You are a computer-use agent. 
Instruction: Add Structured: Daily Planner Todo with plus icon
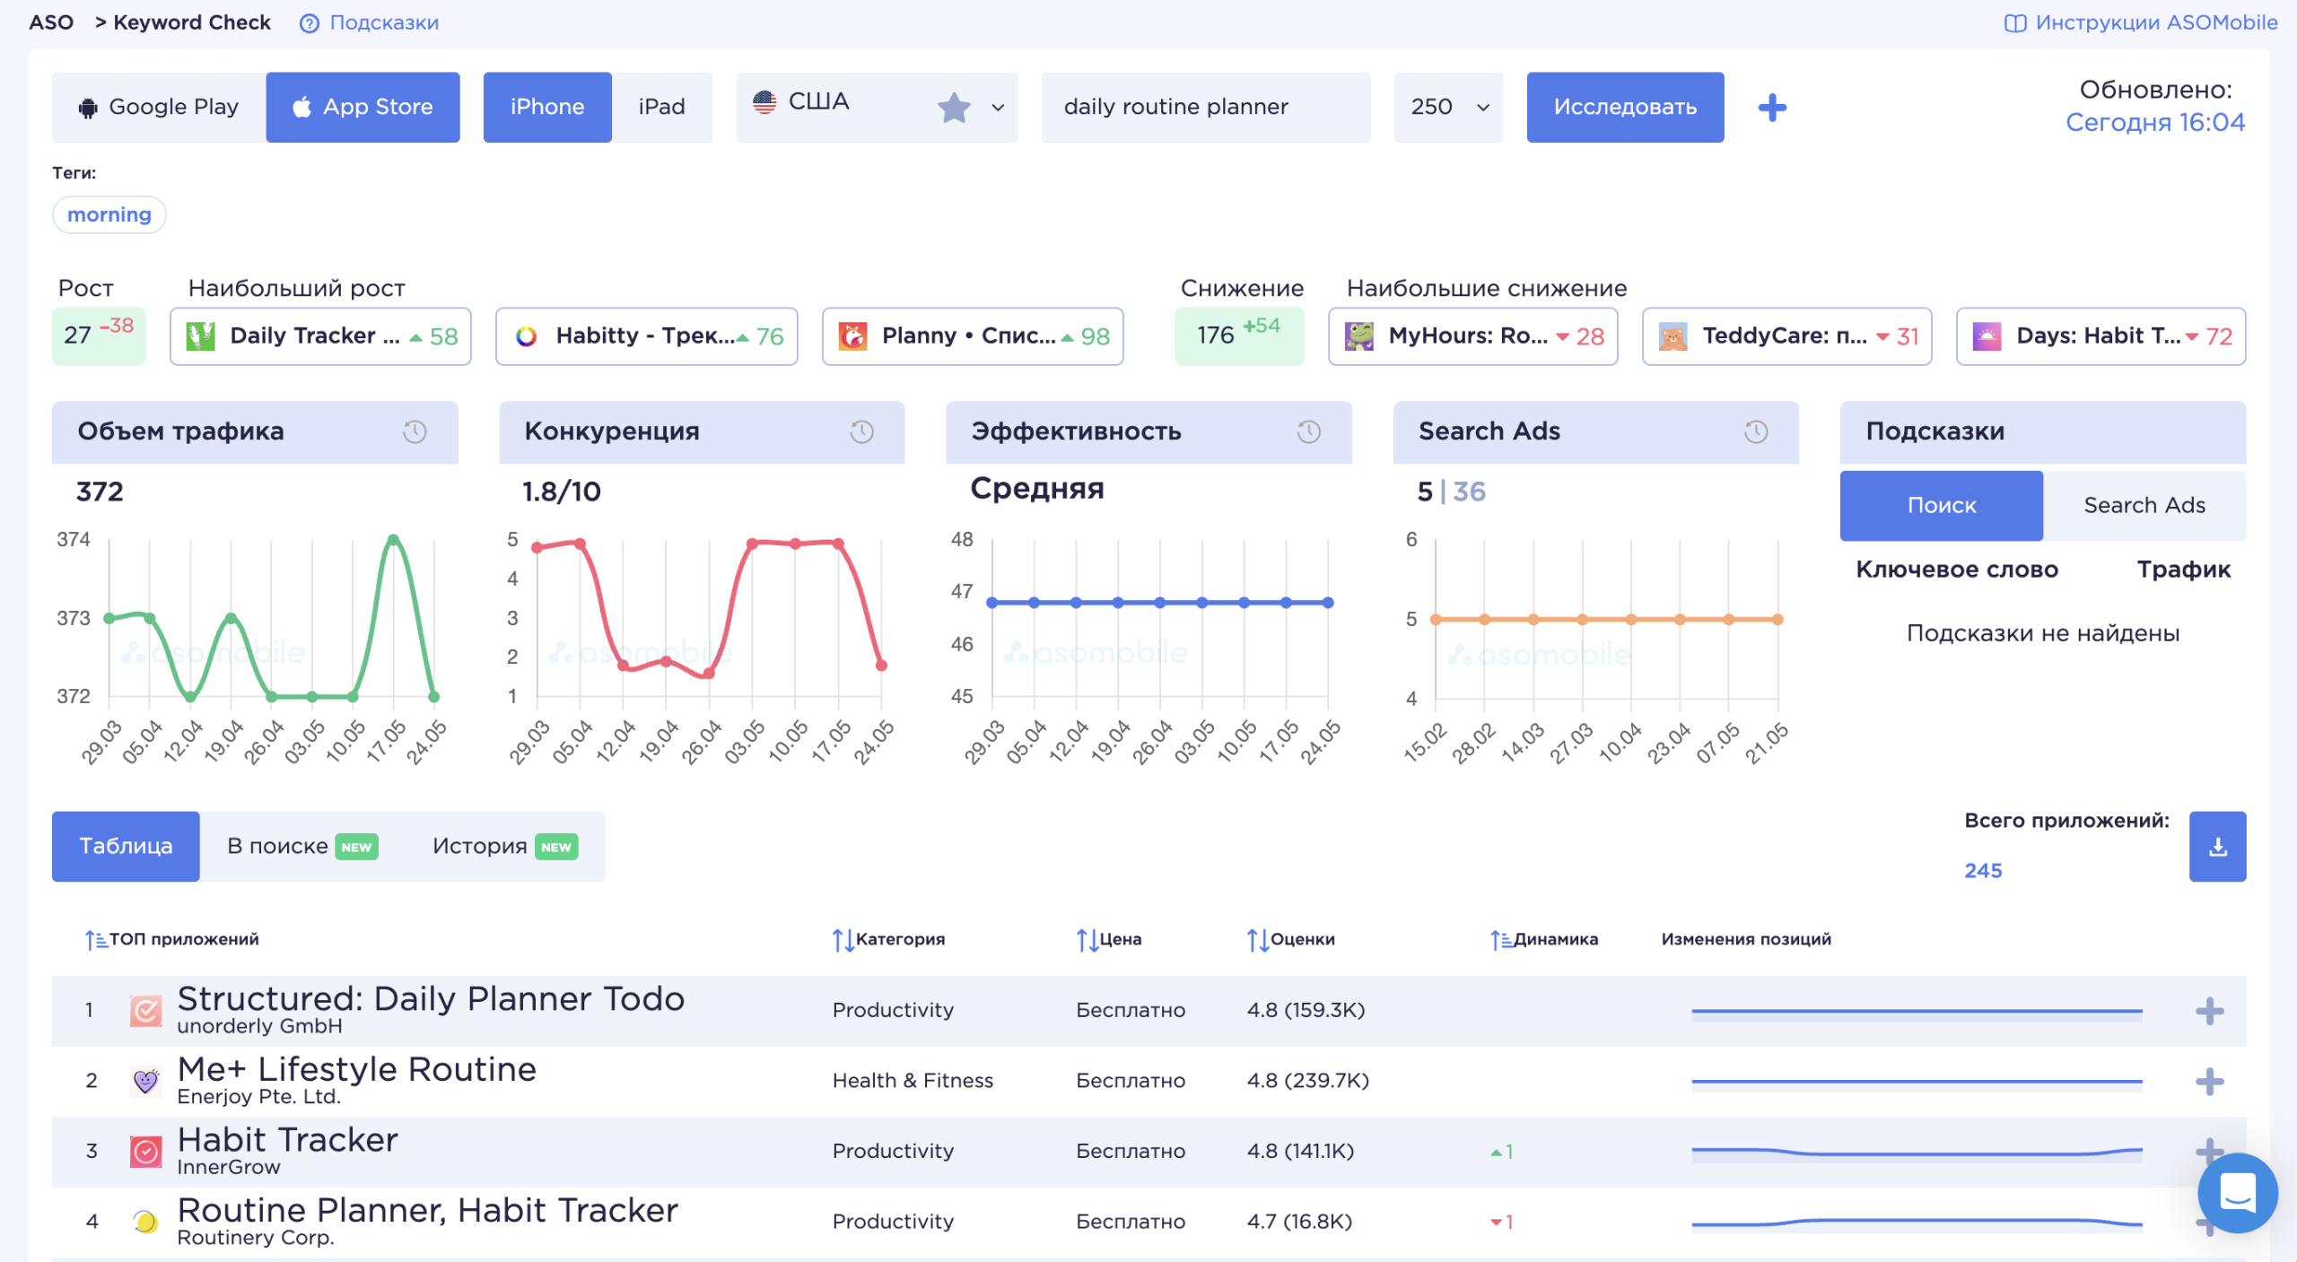click(x=2209, y=1011)
